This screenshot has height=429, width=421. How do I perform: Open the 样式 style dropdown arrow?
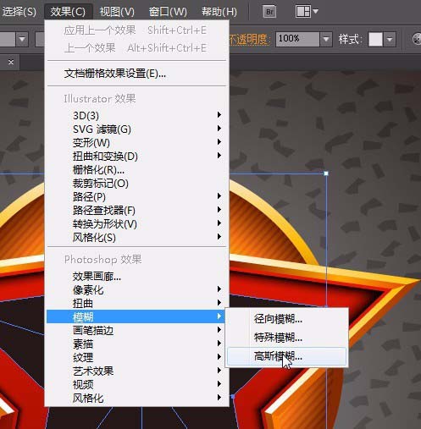[390, 39]
